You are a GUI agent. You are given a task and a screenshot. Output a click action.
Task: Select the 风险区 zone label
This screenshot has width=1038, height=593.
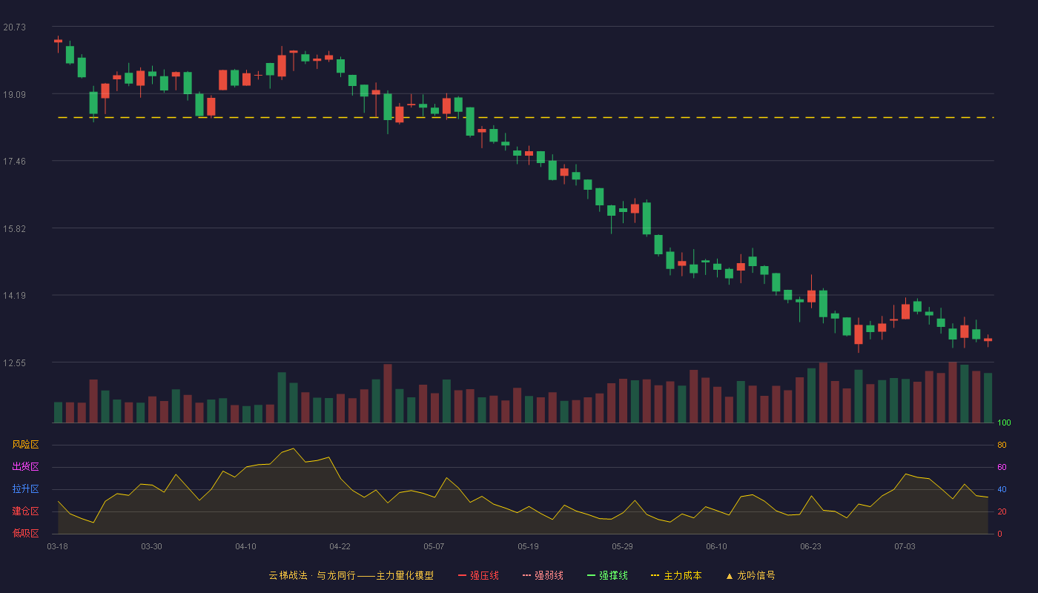25,445
